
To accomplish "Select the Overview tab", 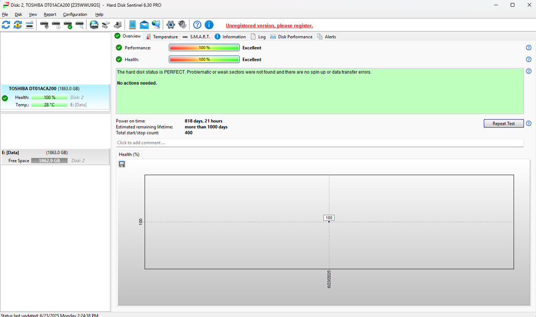I will (128, 36).
